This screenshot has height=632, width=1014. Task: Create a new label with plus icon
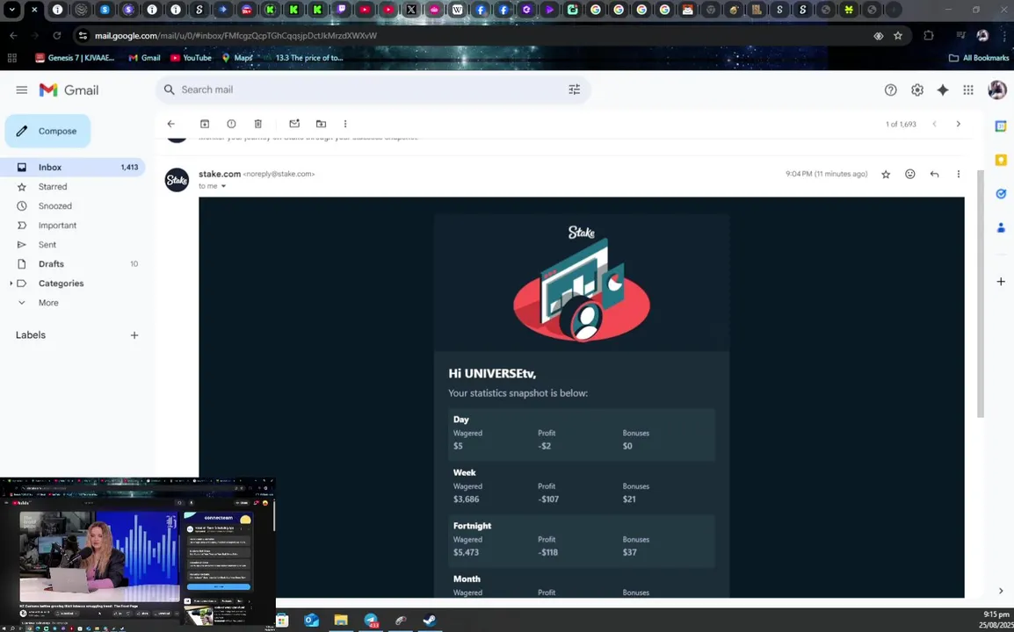pyautogui.click(x=134, y=335)
